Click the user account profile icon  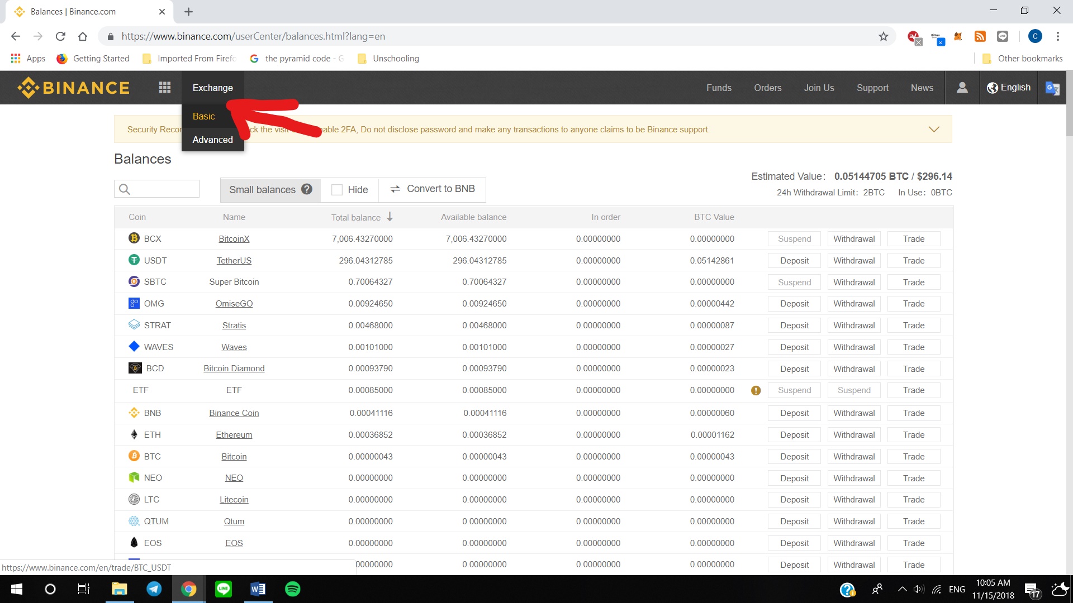pyautogui.click(x=962, y=88)
